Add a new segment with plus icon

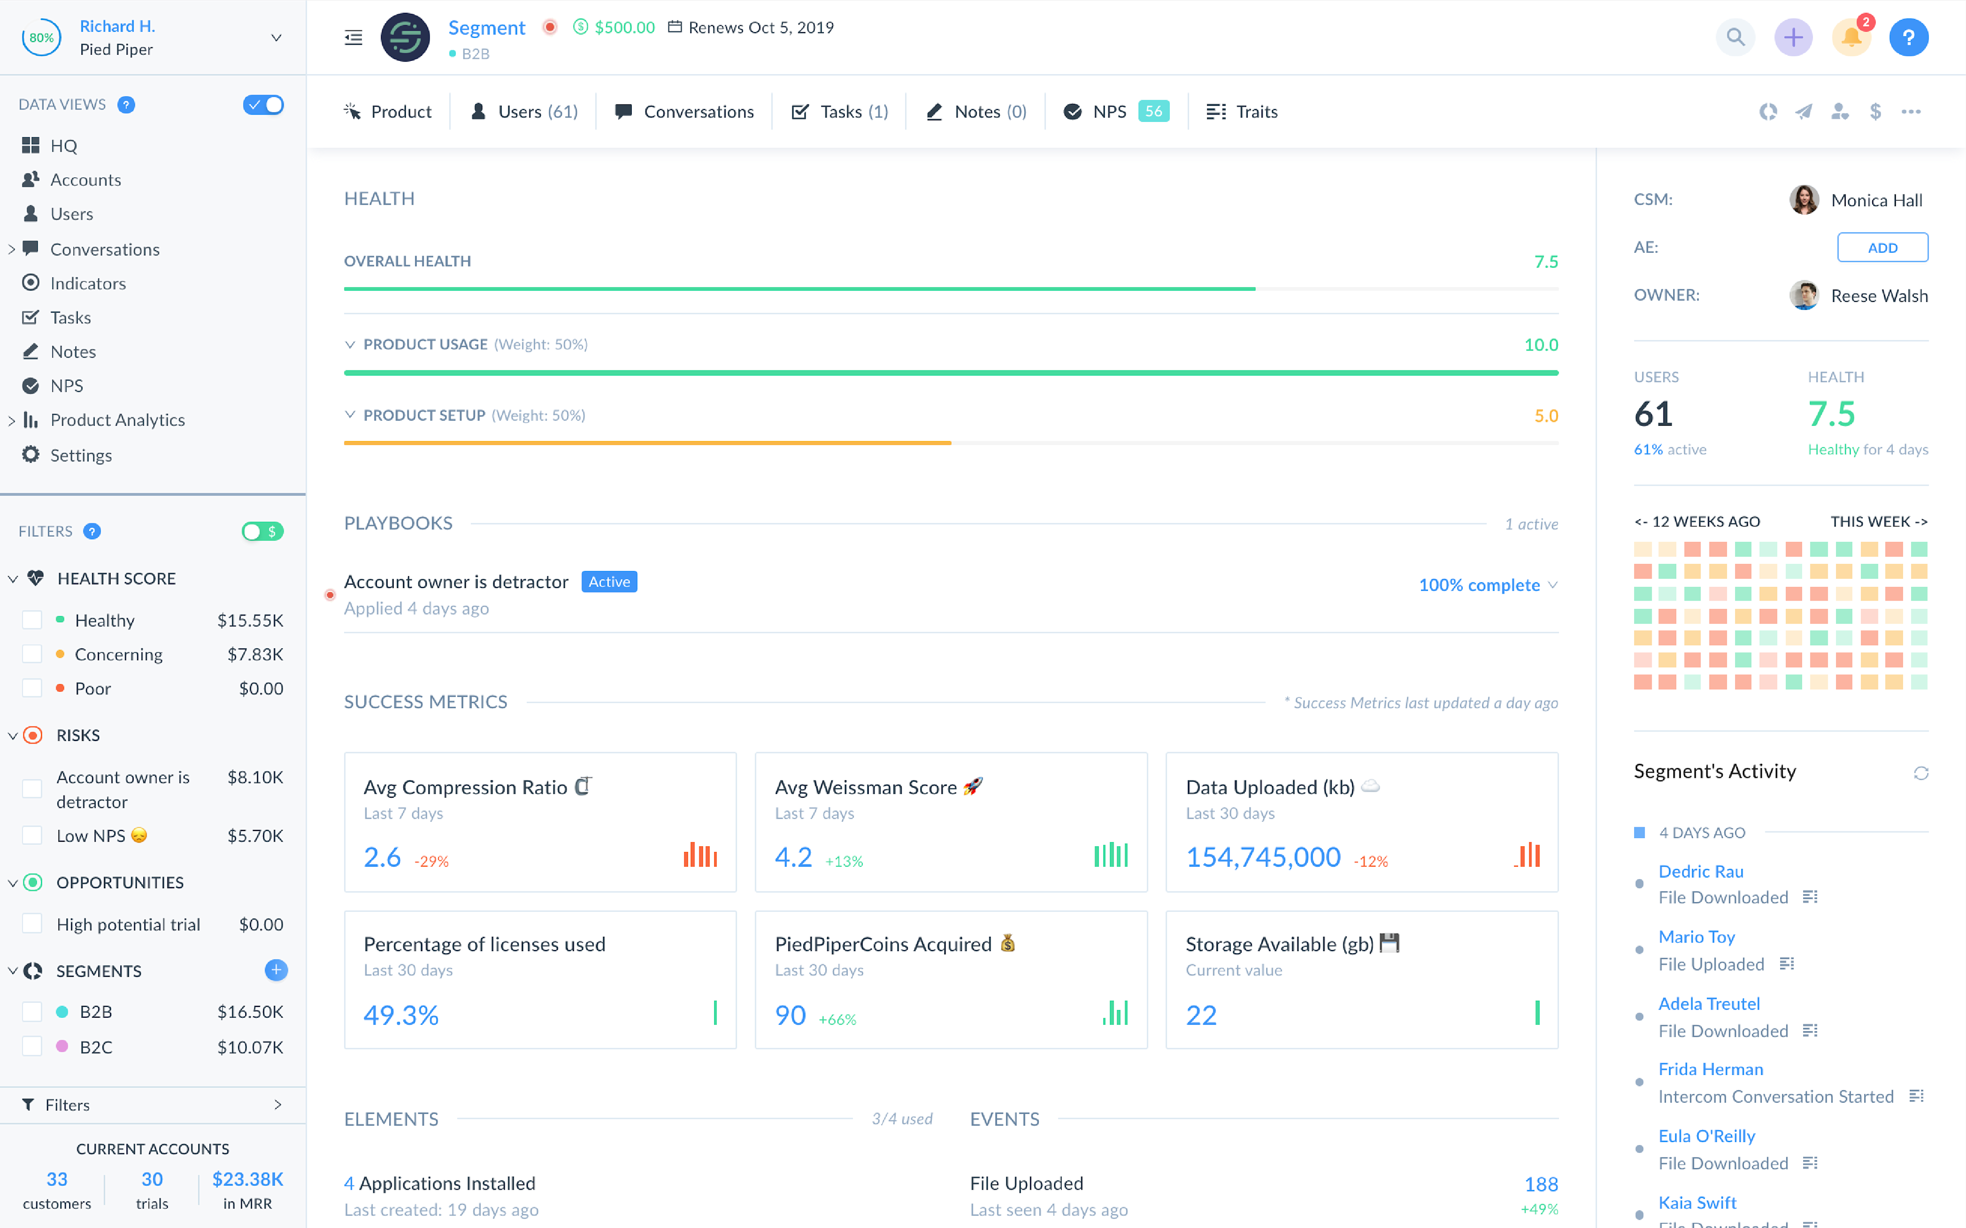click(276, 970)
